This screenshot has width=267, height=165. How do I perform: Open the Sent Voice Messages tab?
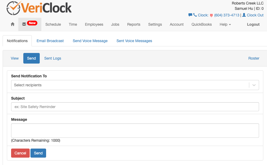coord(134,41)
